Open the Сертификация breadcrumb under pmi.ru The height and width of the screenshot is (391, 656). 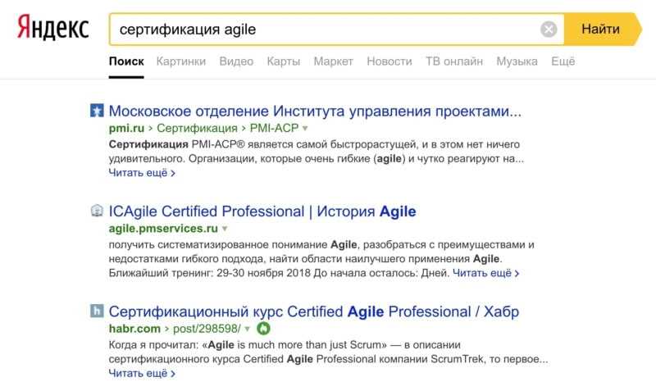[x=197, y=128]
